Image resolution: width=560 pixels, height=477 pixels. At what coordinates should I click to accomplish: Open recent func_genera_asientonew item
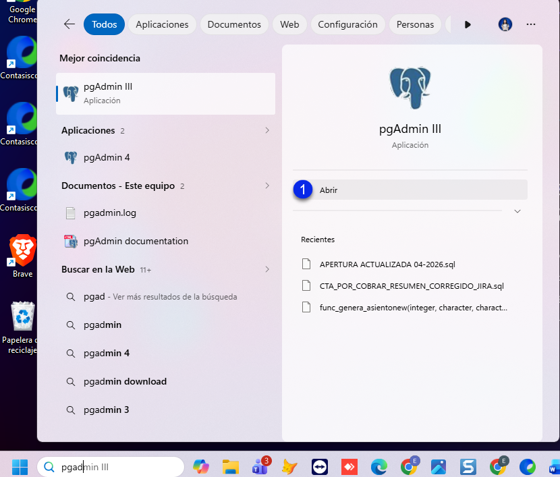point(410,308)
